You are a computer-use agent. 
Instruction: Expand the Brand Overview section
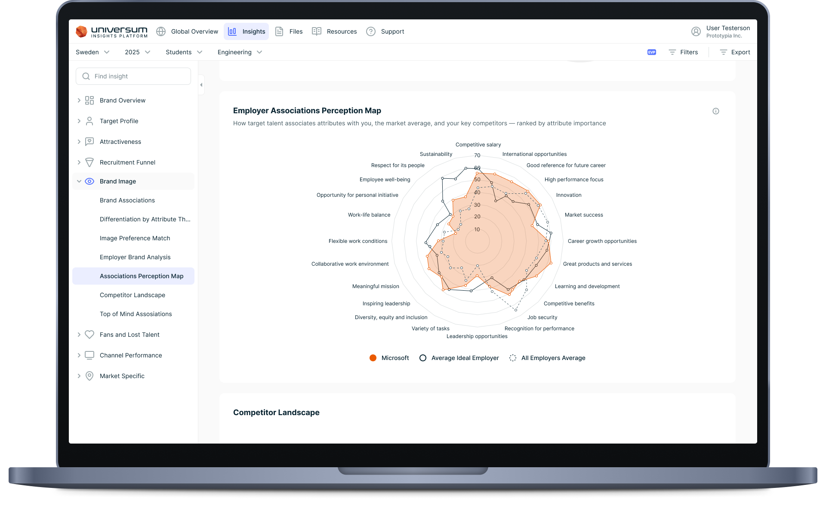pos(79,100)
